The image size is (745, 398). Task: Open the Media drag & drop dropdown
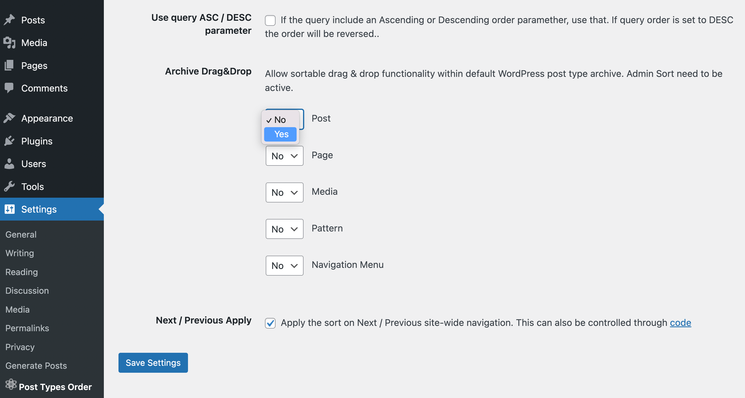tap(284, 193)
